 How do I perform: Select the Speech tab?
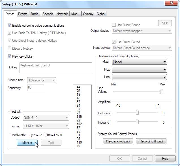click(x=48, y=14)
